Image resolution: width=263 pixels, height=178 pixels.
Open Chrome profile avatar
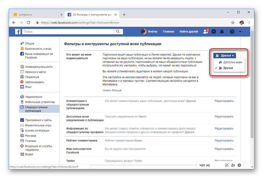pos(242,22)
